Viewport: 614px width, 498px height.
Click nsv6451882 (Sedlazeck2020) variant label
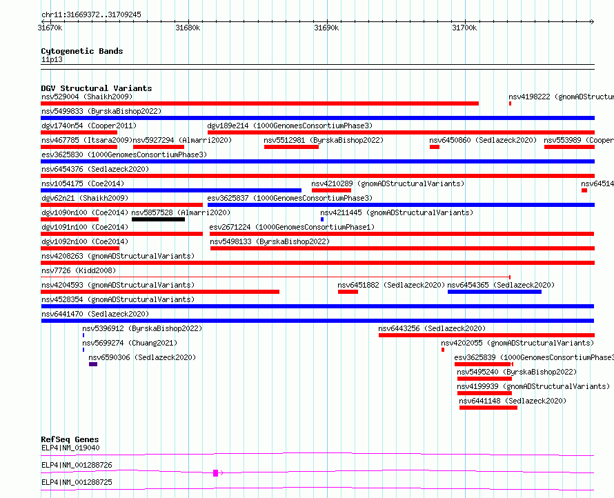pyautogui.click(x=391, y=285)
